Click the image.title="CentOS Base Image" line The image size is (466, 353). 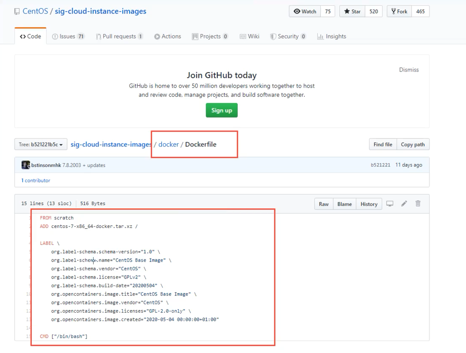124,294
